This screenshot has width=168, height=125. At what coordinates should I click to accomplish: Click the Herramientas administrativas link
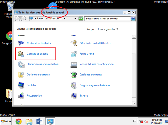[43, 64]
